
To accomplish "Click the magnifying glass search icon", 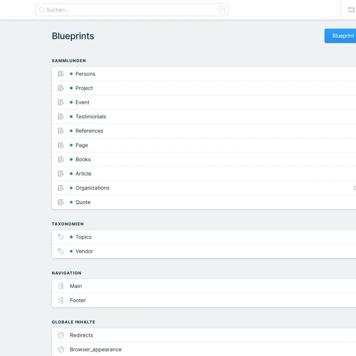I will tap(42, 10).
